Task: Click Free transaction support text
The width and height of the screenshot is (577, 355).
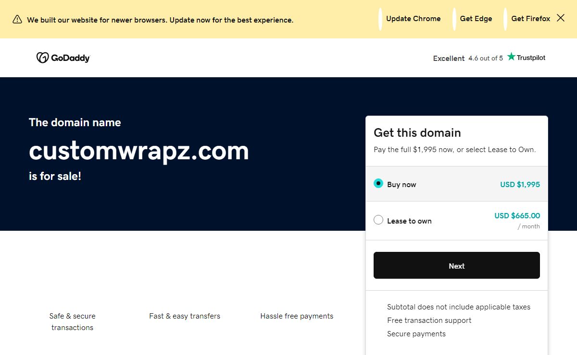Action: tap(429, 320)
